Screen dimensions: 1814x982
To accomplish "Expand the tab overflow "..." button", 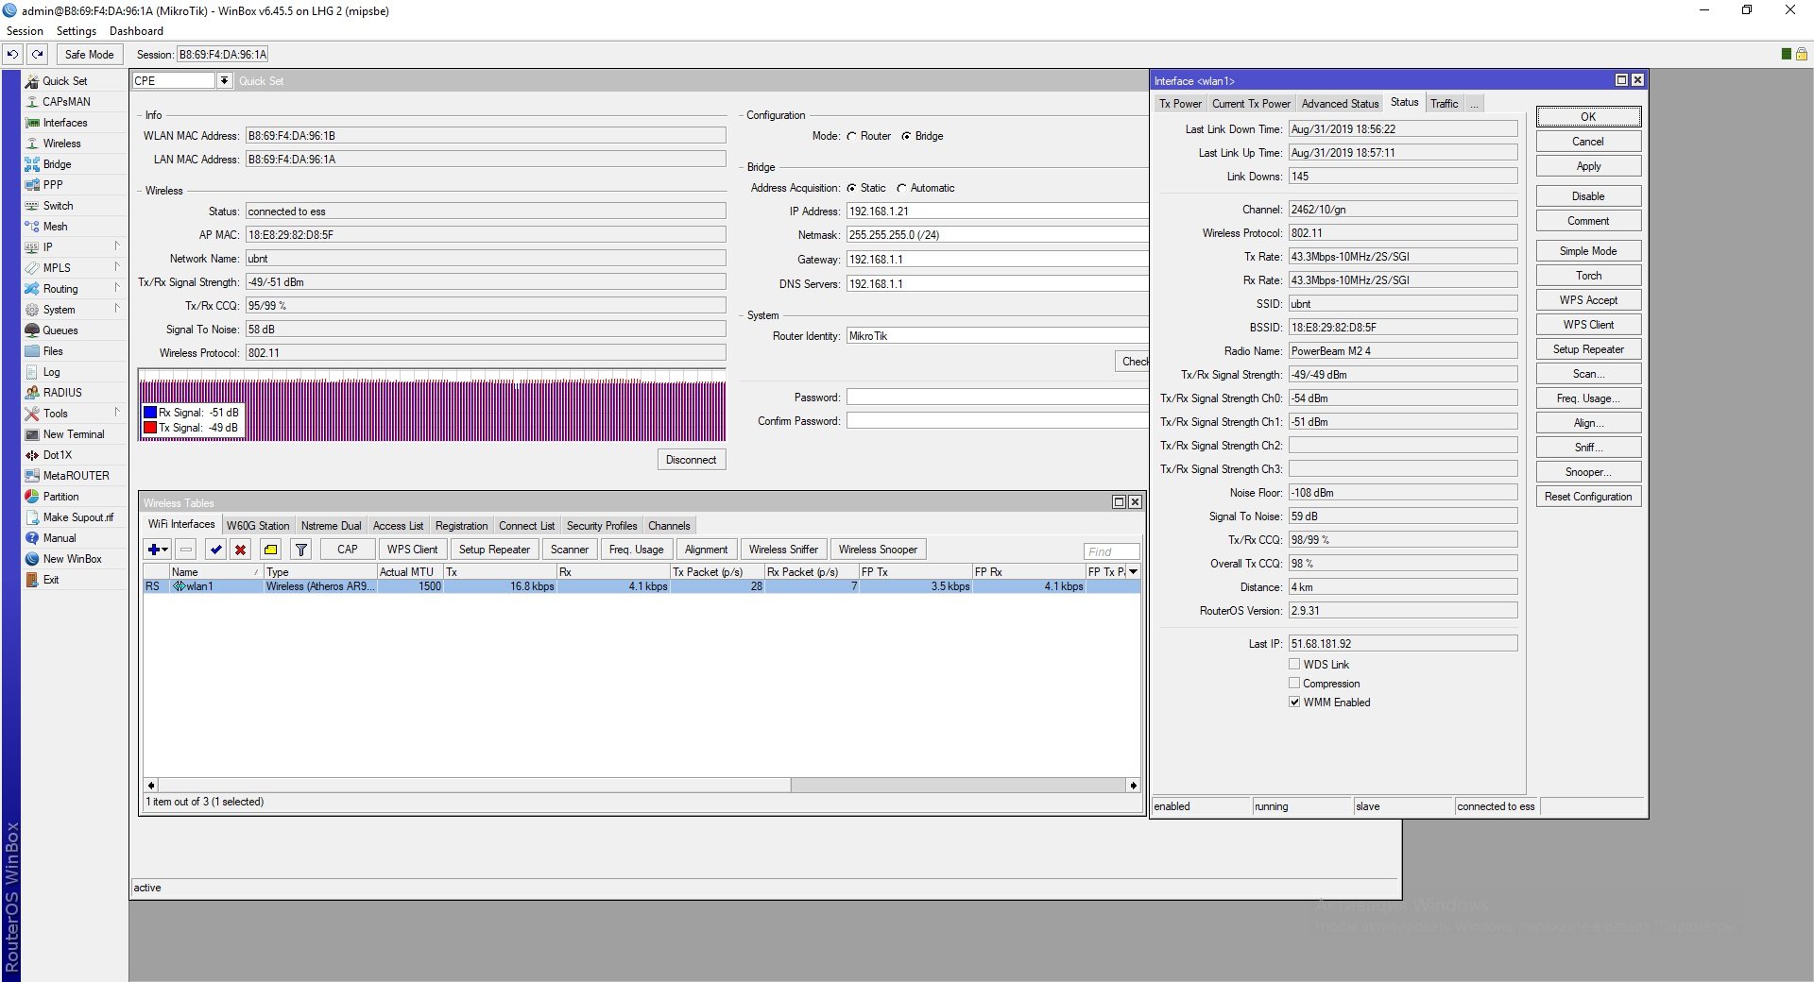I will [x=1474, y=104].
